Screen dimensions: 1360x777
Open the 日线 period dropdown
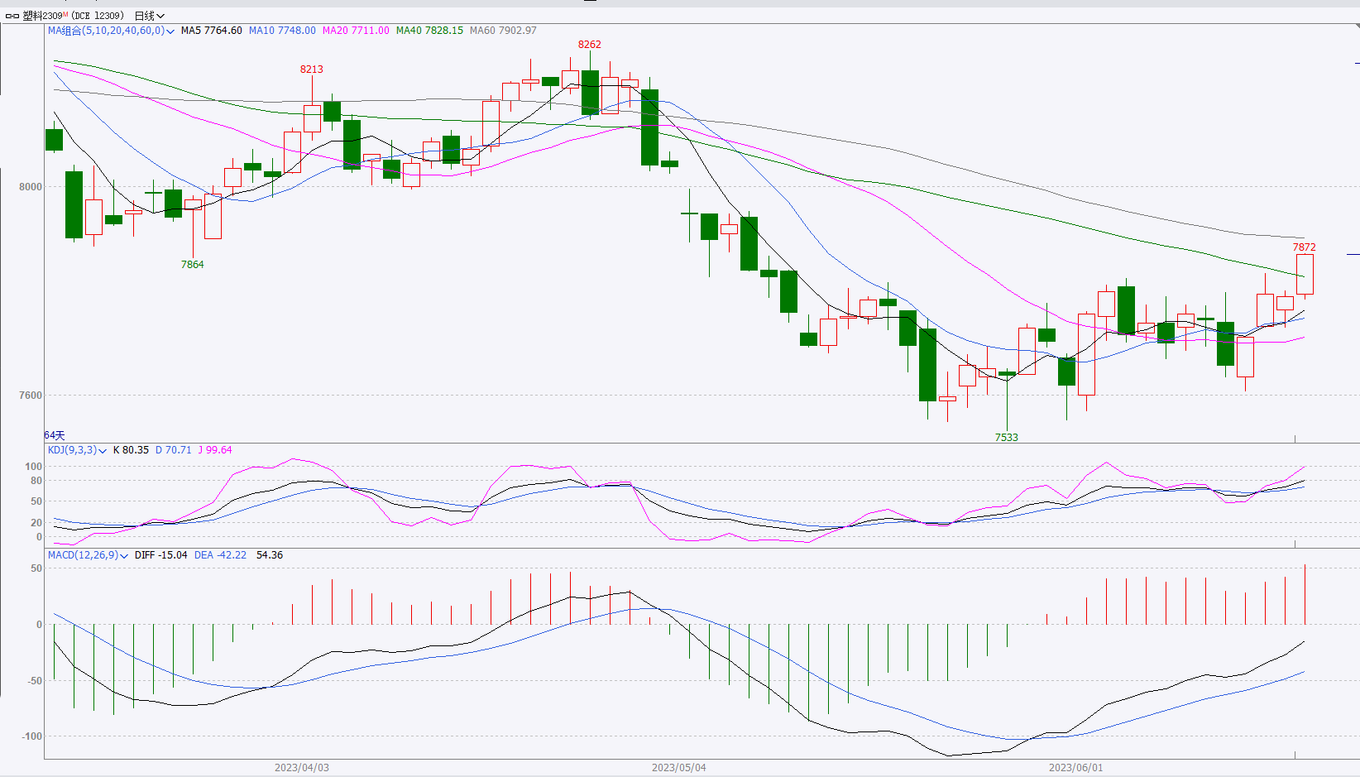click(x=150, y=16)
